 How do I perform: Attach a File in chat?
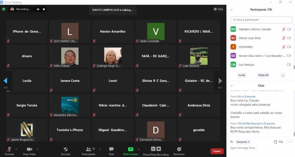click(x=279, y=142)
